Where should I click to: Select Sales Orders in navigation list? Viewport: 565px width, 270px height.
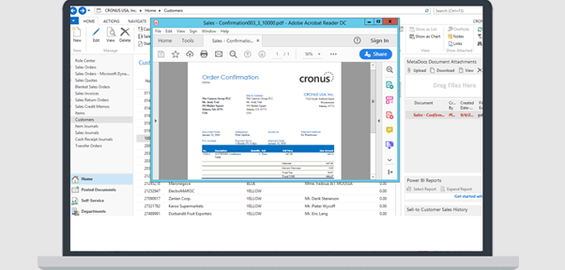(x=85, y=67)
